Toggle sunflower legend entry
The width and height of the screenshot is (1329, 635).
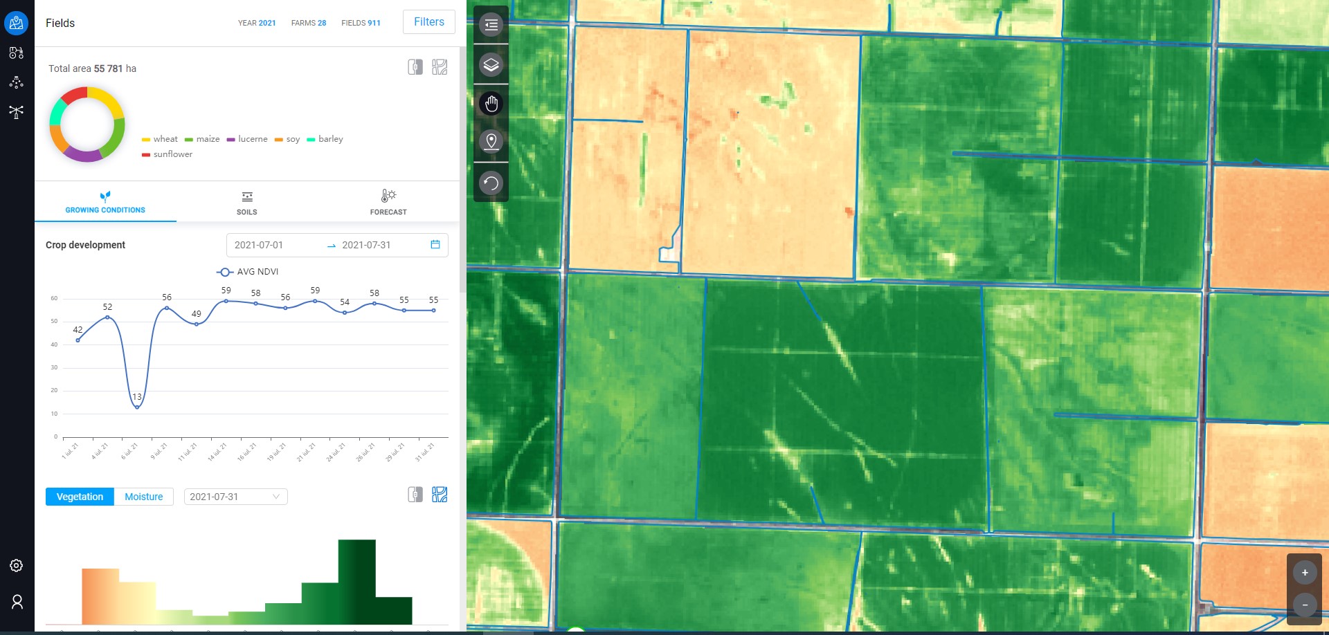coord(167,154)
